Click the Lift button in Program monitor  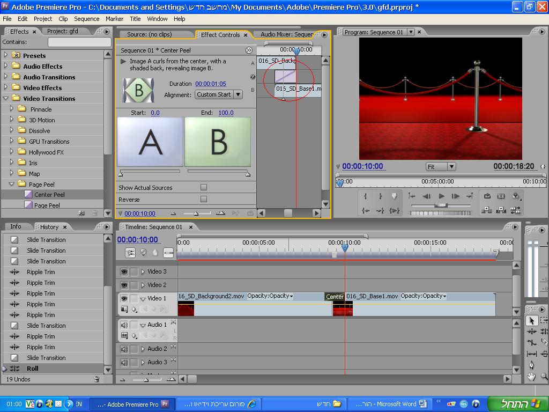click(487, 210)
